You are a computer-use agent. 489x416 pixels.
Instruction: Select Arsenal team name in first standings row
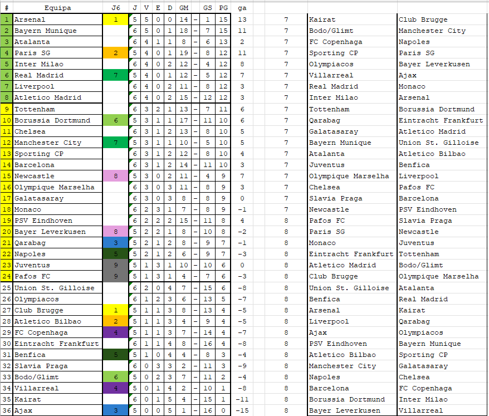point(31,19)
